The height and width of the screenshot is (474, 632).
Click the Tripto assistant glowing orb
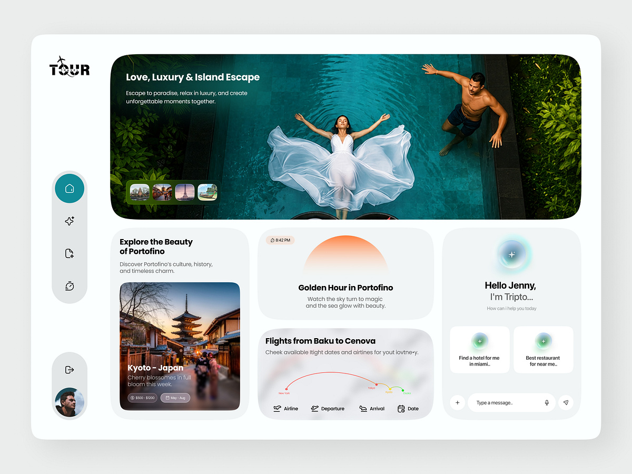coord(511,255)
